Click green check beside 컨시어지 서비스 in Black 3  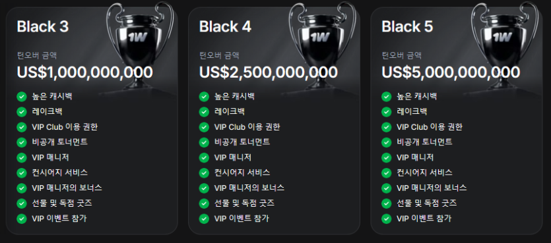pyautogui.click(x=22, y=173)
